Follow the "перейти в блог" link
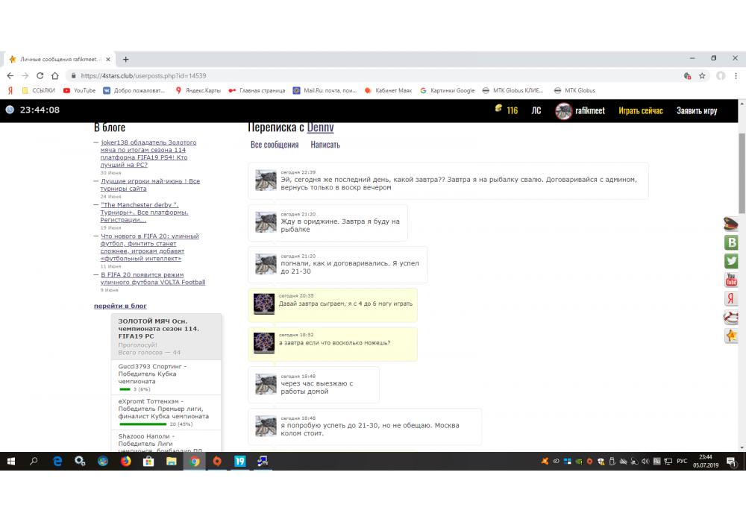746x522 pixels. pos(120,306)
